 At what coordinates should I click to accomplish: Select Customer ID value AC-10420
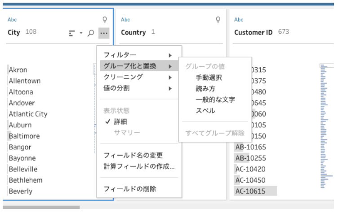[250, 169]
